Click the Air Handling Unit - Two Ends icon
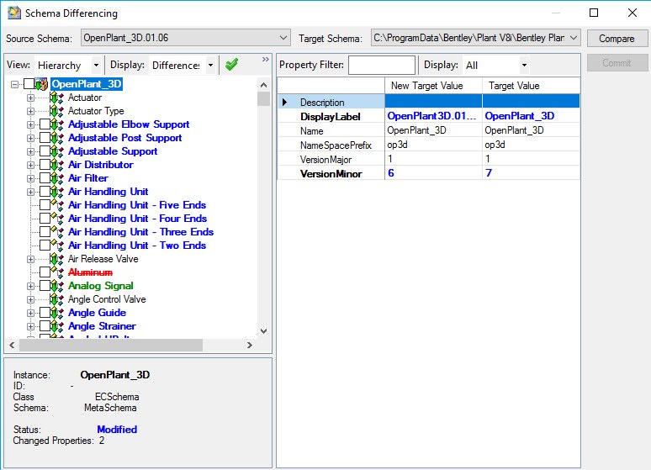Image resolution: width=651 pixels, height=470 pixels. pos(56,246)
